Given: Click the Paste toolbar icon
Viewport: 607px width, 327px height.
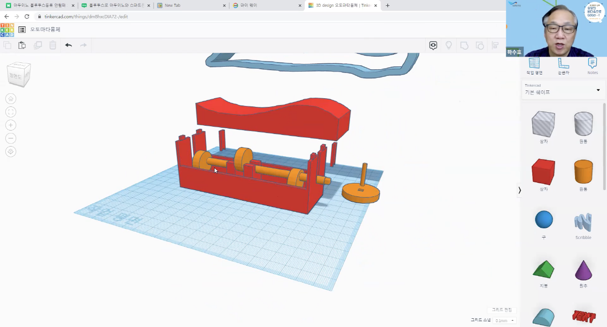Looking at the screenshot, I should 22,45.
